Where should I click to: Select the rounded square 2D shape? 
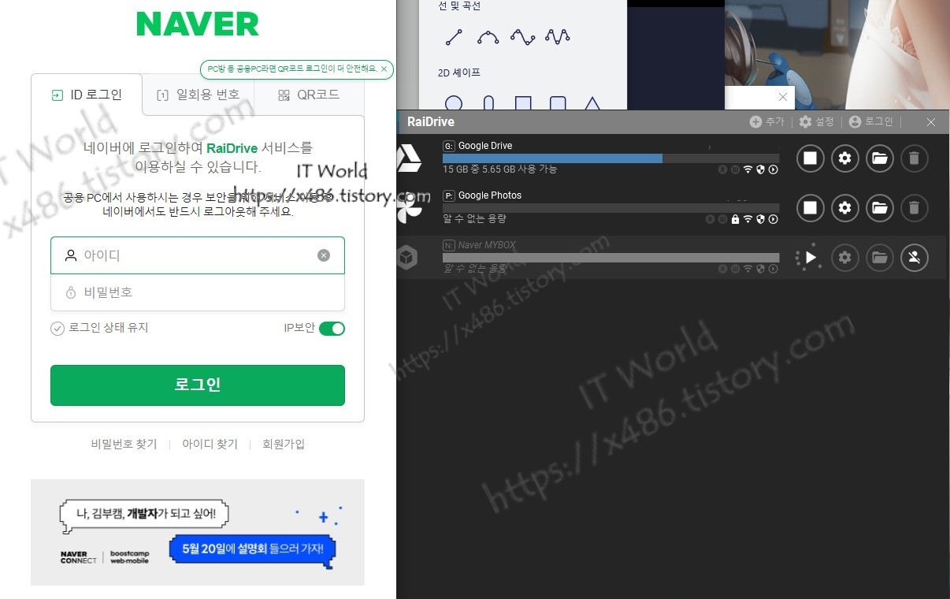click(x=558, y=103)
